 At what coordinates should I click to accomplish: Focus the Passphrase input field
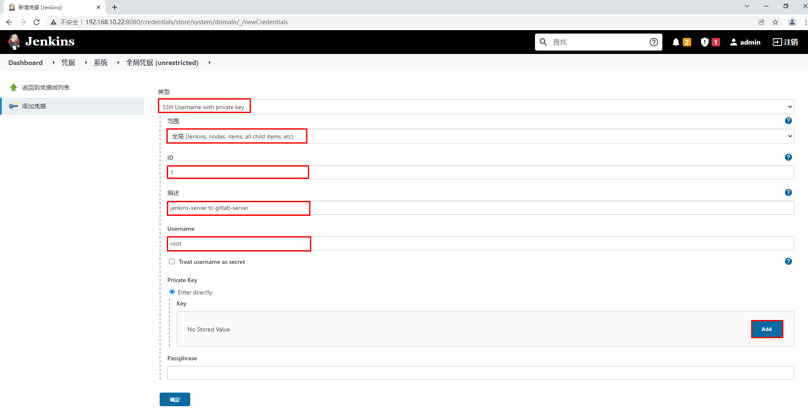click(481, 373)
